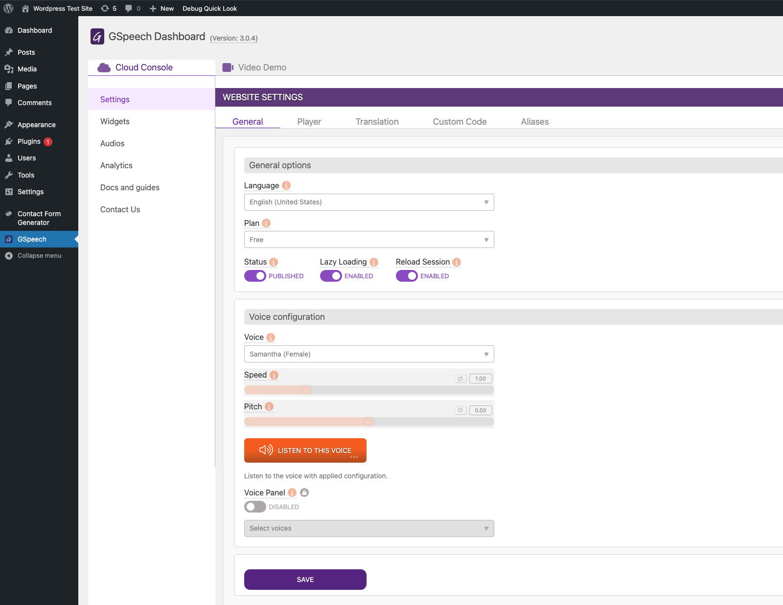Switch to the Player tab
This screenshot has height=605, width=783.
point(309,122)
